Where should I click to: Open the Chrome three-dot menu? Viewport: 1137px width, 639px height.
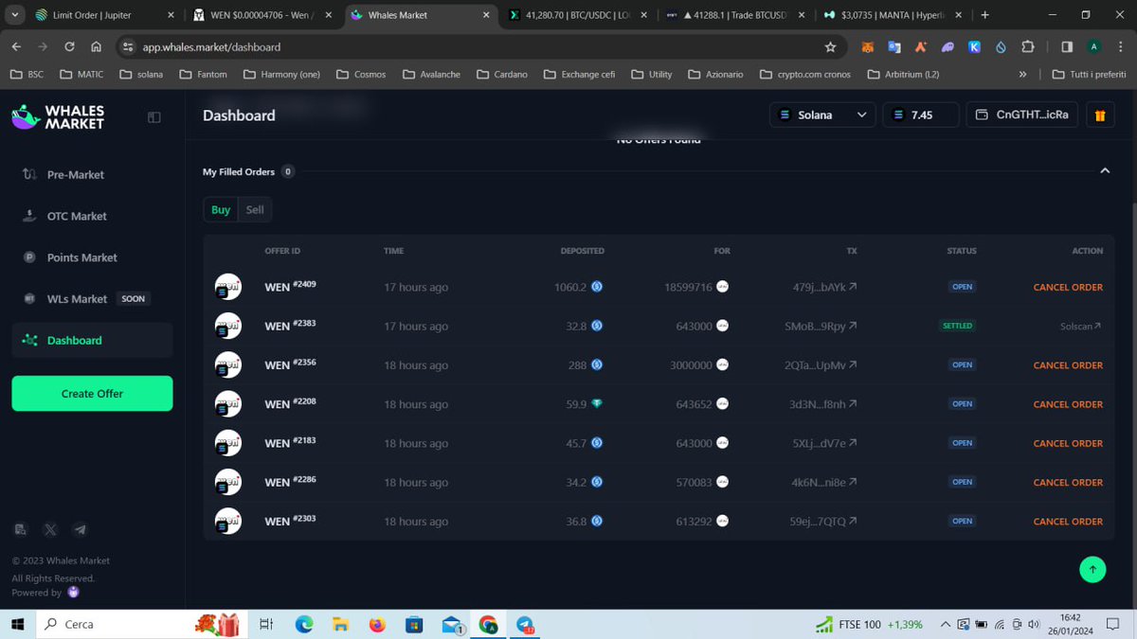point(1121,46)
